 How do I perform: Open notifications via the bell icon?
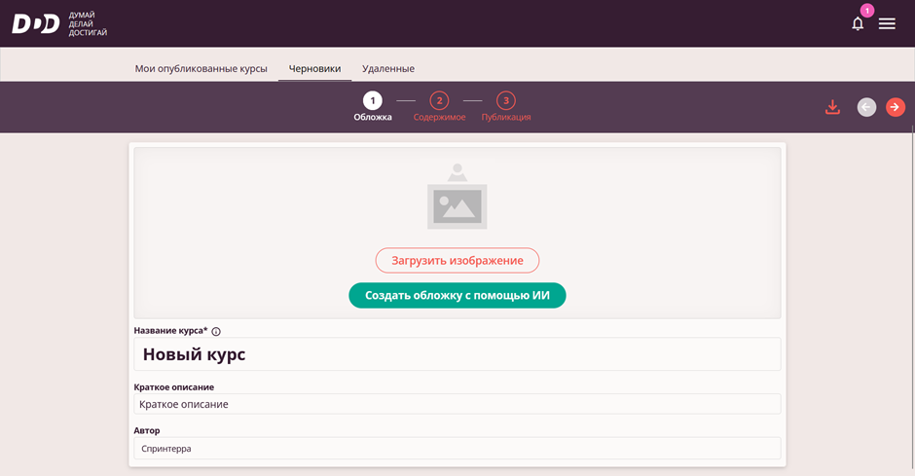tap(858, 24)
